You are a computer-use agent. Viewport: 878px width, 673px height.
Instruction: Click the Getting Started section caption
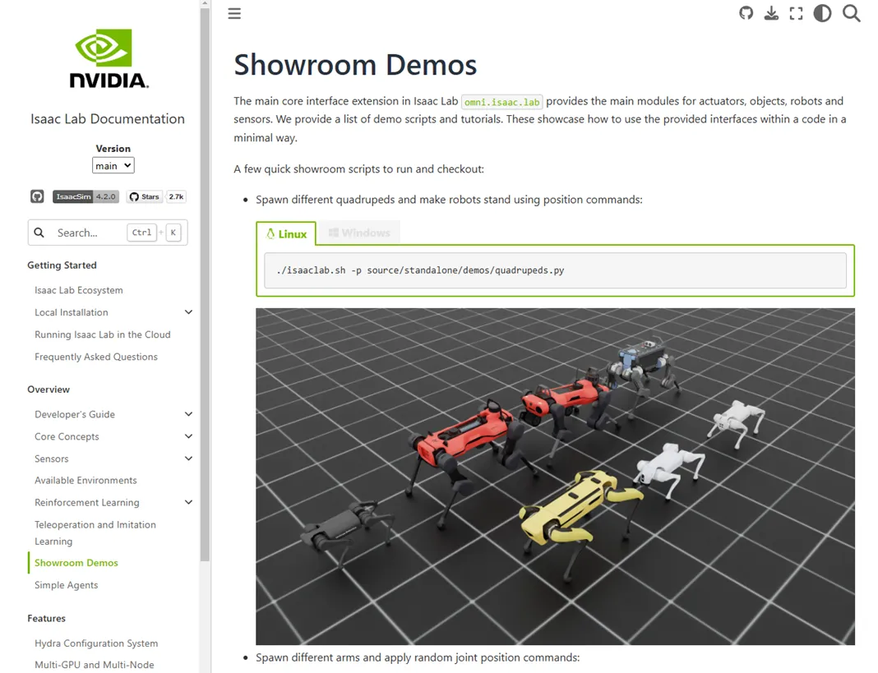tap(62, 265)
